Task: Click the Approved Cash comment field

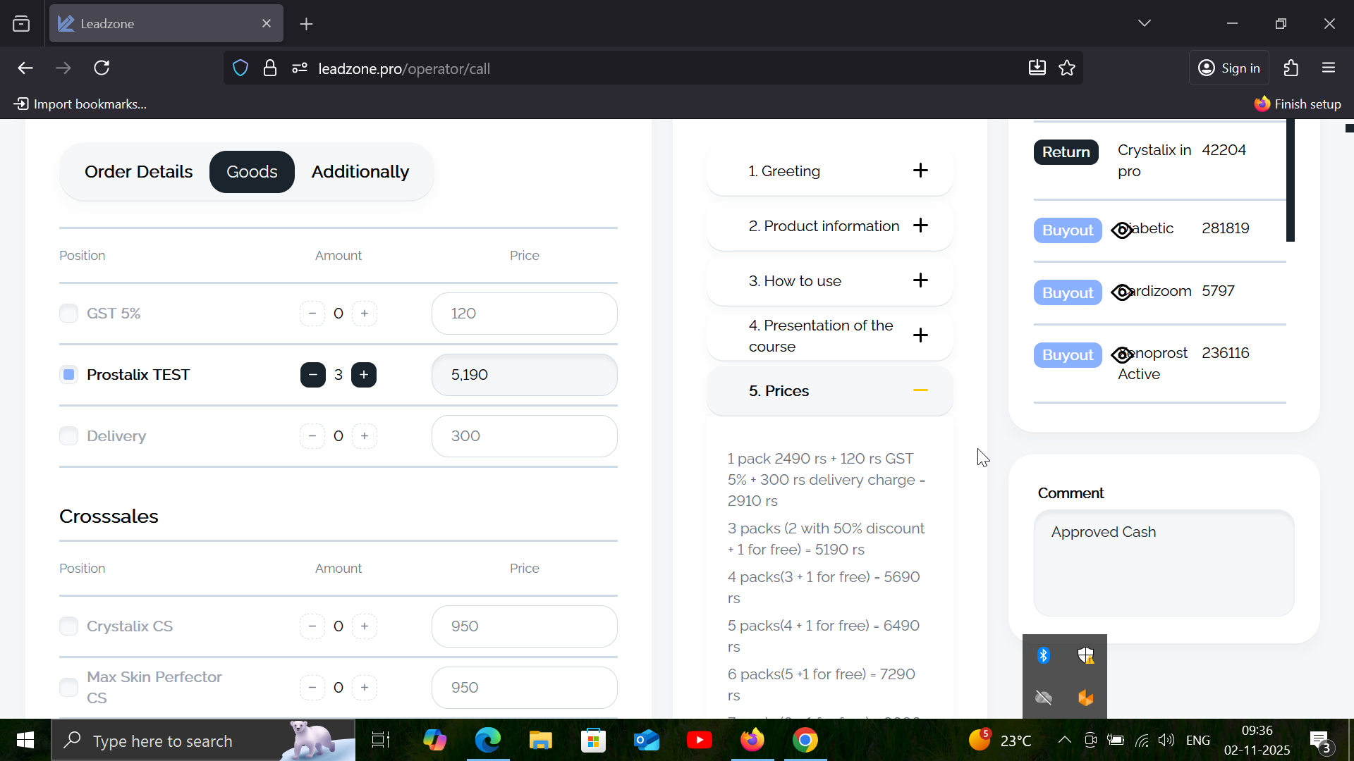Action: pyautogui.click(x=1164, y=562)
